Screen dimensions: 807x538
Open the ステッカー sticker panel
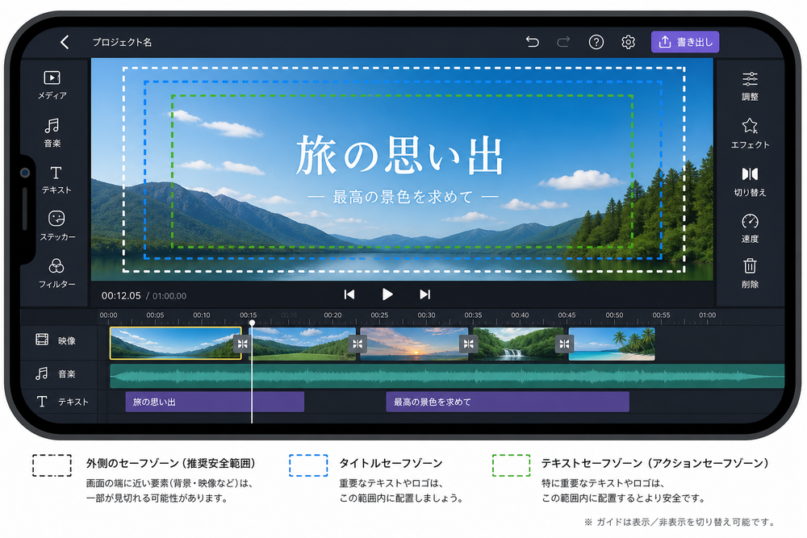tap(57, 226)
